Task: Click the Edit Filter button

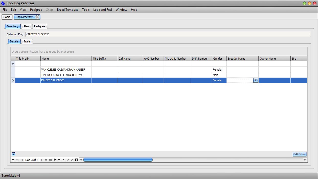Action: (299, 154)
